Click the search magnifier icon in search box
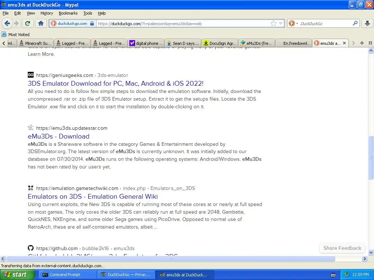 click(x=355, y=23)
